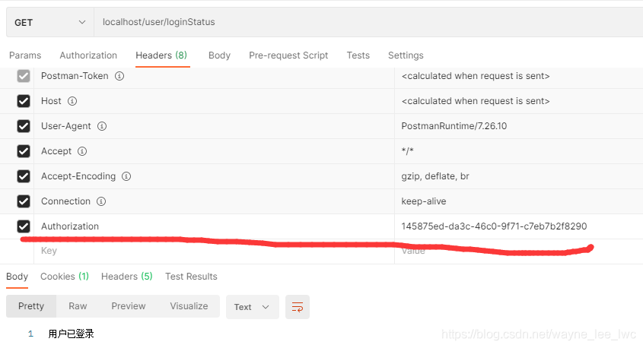
Task: Open the GET method dropdown
Action: tap(50, 23)
